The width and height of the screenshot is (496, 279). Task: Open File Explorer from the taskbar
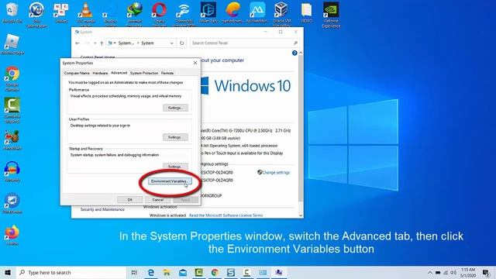167,272
